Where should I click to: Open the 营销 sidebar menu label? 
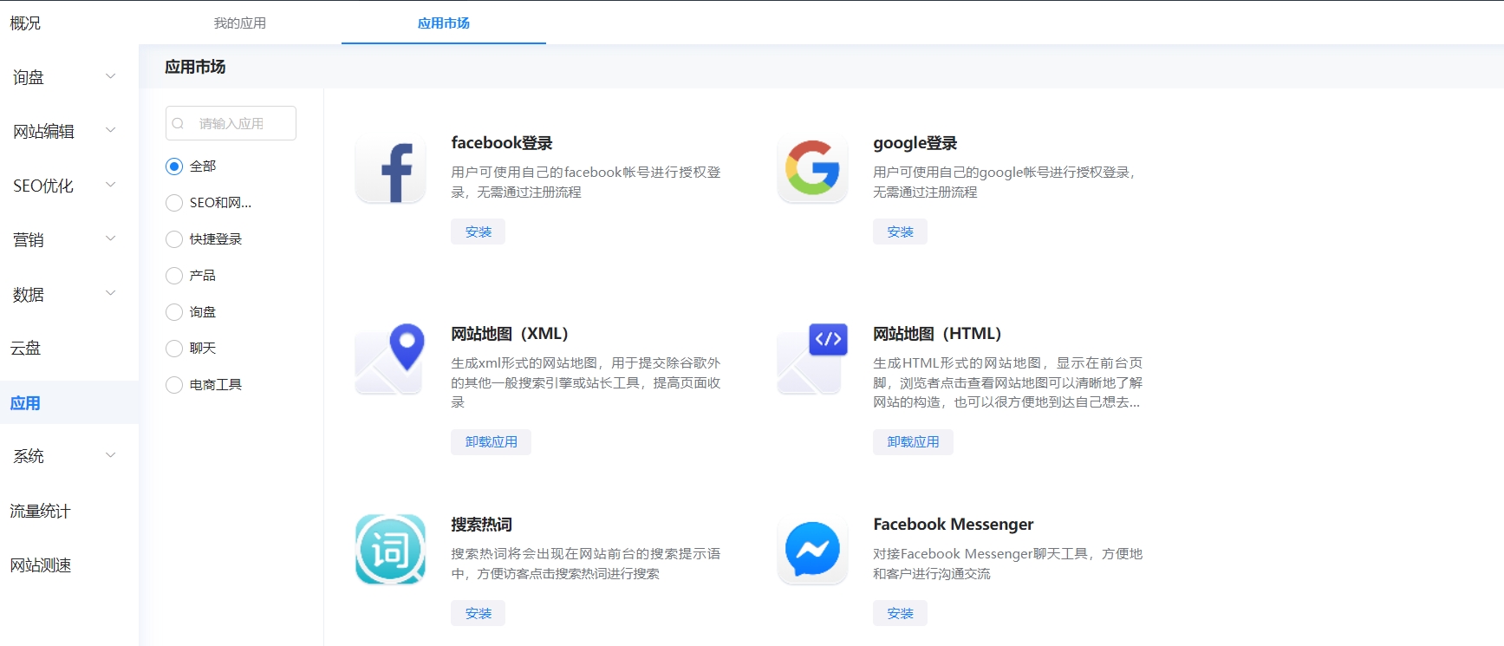click(x=29, y=240)
